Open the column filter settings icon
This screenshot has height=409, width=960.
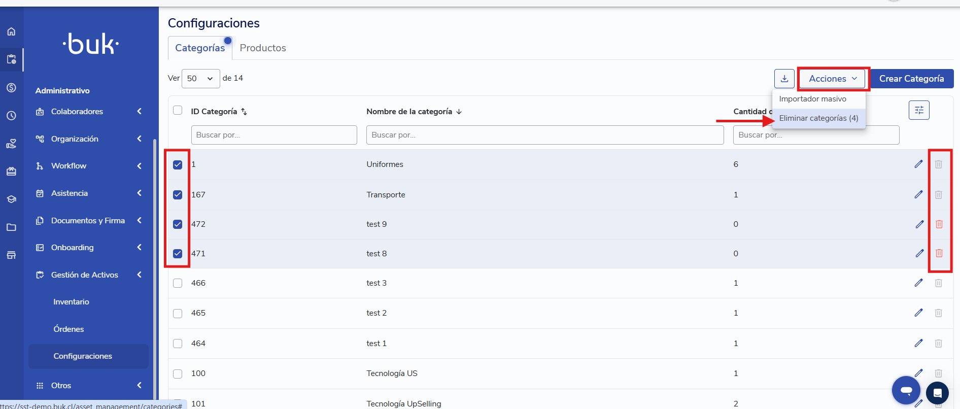click(x=918, y=110)
